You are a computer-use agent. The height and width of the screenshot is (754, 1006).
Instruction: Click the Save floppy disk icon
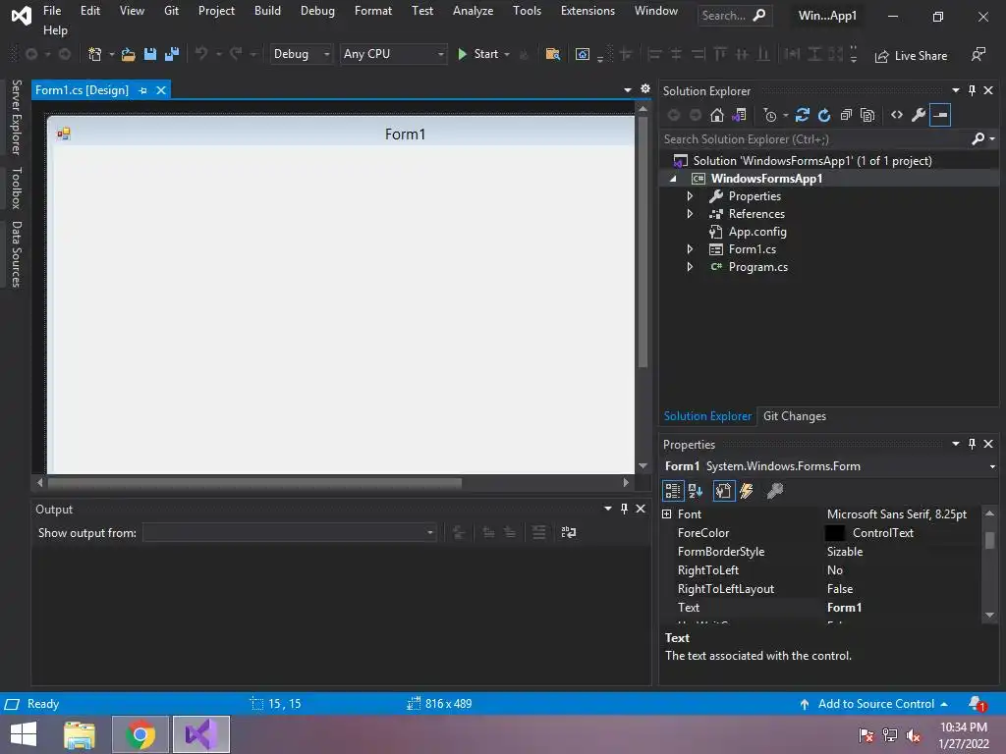tap(150, 55)
